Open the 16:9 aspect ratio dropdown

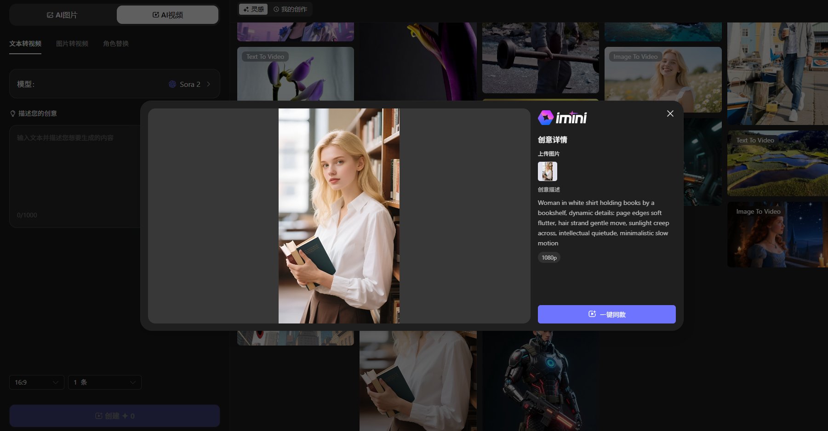pos(36,382)
